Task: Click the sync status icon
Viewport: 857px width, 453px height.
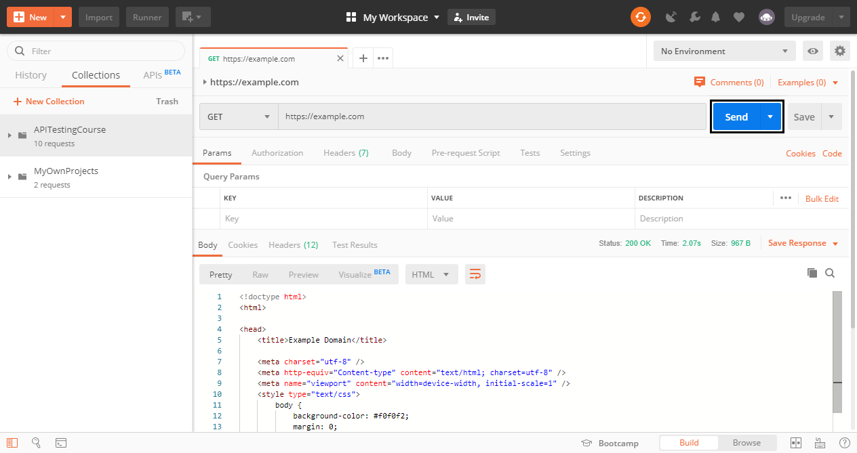Action: pos(640,17)
